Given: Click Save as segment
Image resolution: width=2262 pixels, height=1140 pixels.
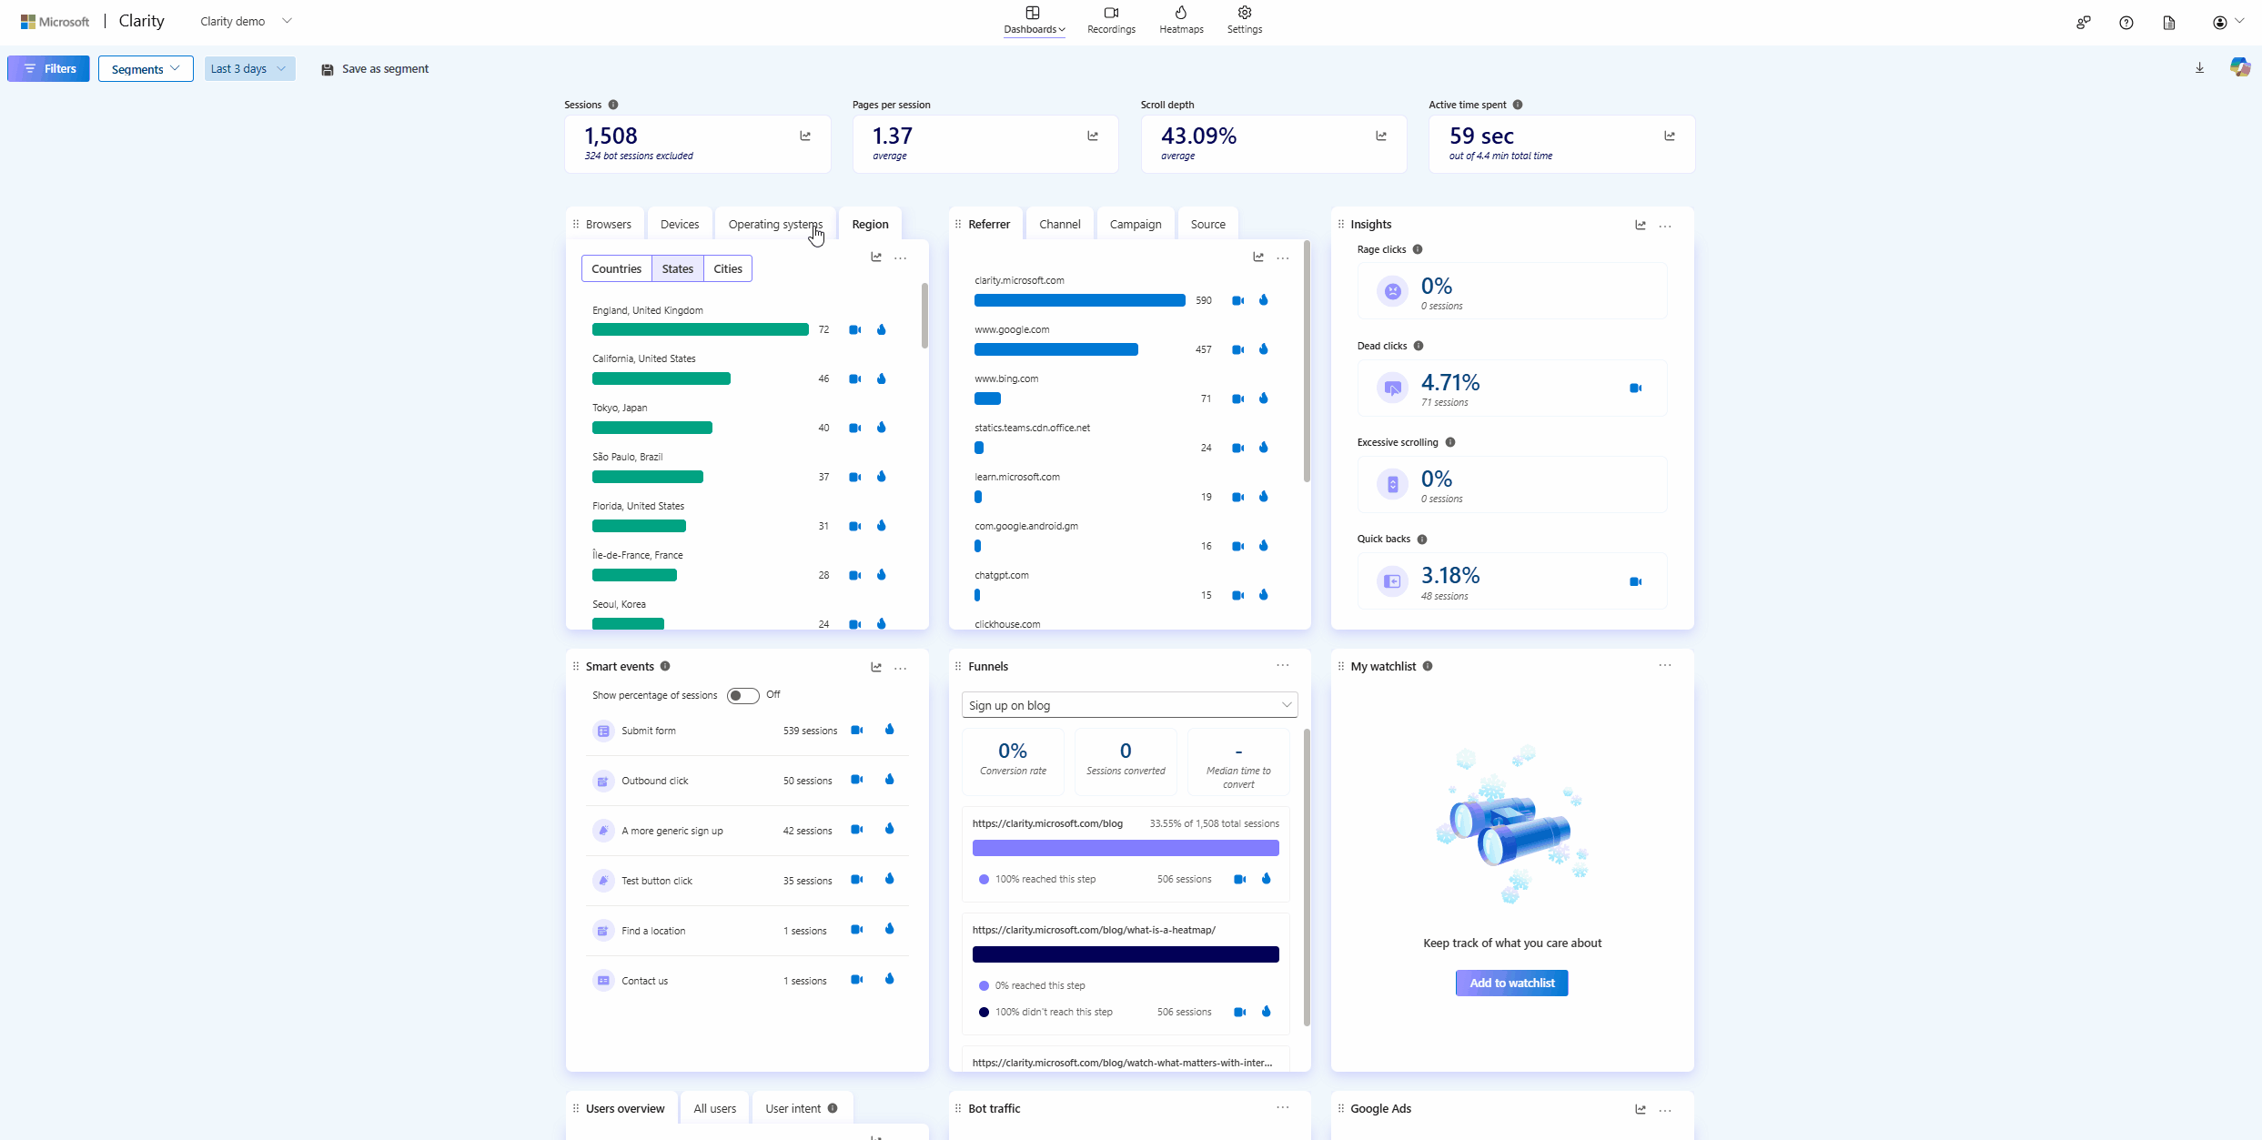Looking at the screenshot, I should tap(375, 68).
